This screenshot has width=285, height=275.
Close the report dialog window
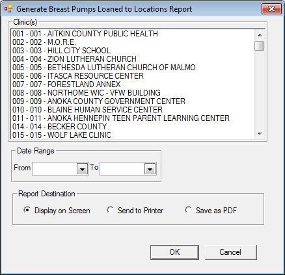(x=271, y=9)
